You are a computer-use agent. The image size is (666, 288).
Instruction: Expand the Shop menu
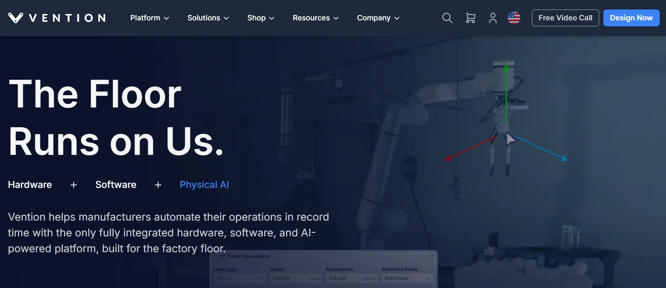click(x=261, y=18)
